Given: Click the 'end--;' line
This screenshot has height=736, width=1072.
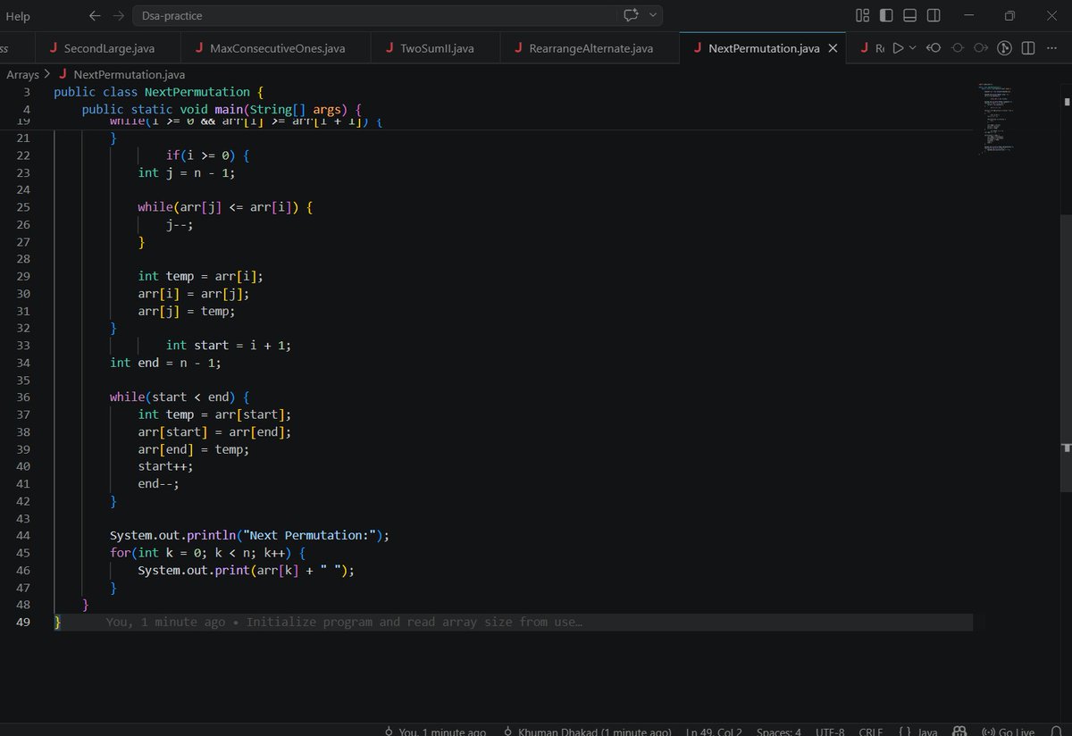Looking at the screenshot, I should point(158,484).
